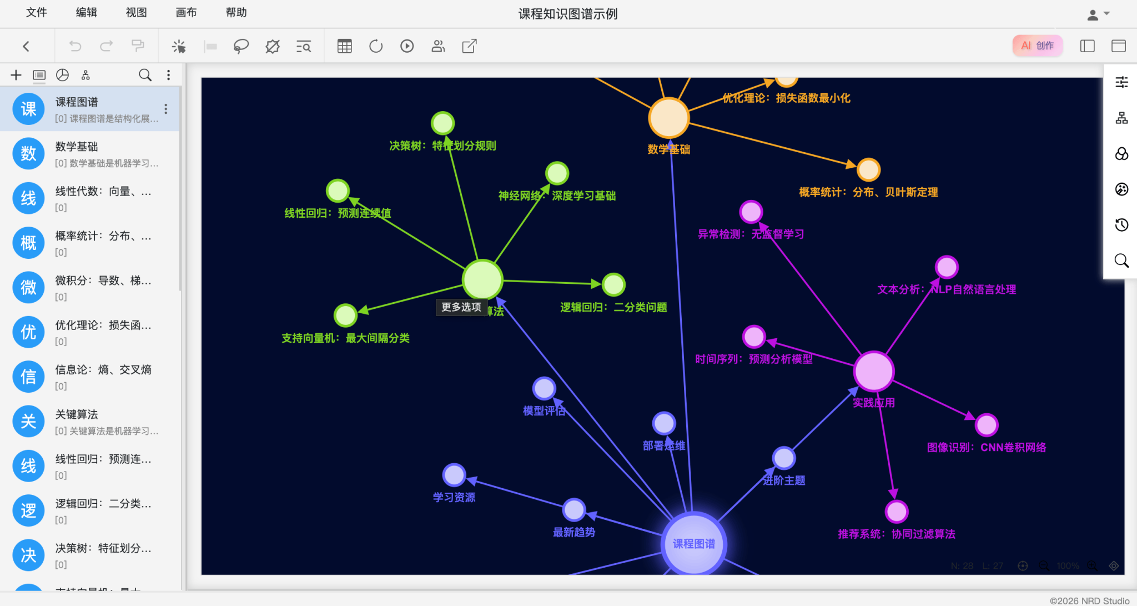
Task: Open the export/share icon
Action: click(x=469, y=46)
